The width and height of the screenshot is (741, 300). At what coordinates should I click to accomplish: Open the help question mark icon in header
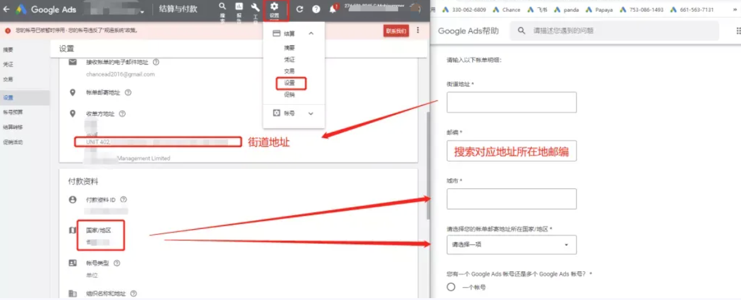point(316,9)
